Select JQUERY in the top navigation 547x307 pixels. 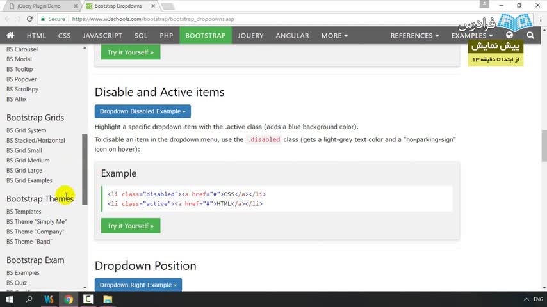coord(250,36)
